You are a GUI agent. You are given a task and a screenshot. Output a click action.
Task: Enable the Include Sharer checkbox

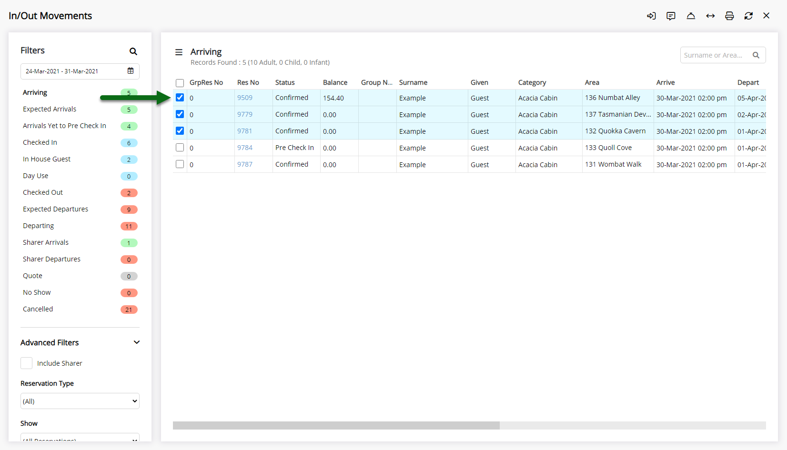(x=27, y=363)
